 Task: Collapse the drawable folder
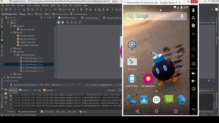[11, 26]
